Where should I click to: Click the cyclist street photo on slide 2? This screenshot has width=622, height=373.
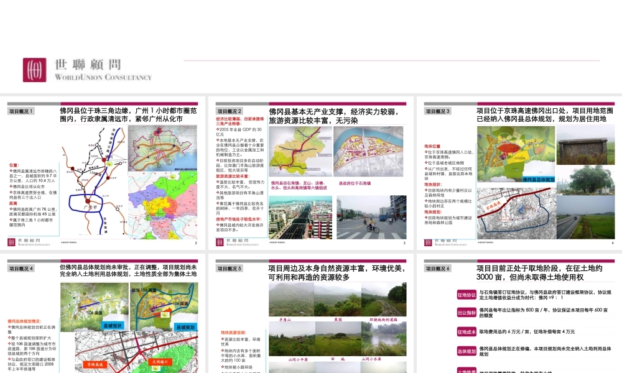tap(372, 217)
